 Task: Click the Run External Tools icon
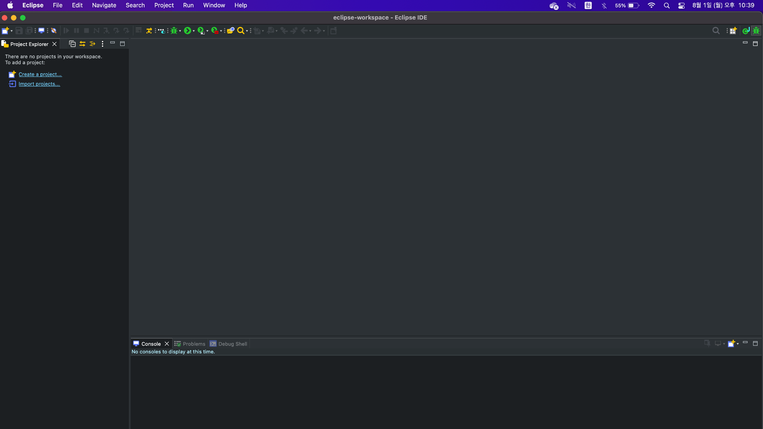(215, 31)
